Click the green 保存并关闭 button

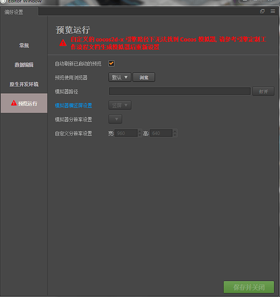point(249,287)
